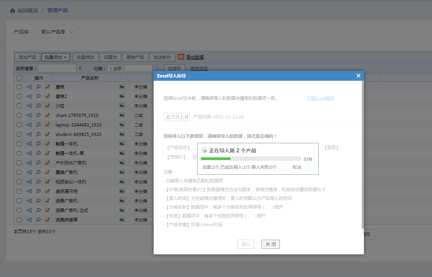The height and width of the screenshot is (277, 432).
Task: Click the 添加产品 toolbar button
Action: coord(27,57)
